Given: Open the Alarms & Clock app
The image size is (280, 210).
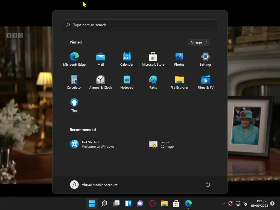Looking at the screenshot, I should [101, 82].
